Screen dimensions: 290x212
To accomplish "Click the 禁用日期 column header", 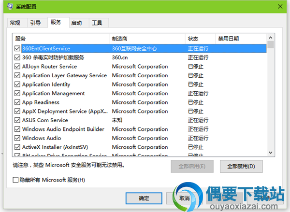I will (241, 39).
